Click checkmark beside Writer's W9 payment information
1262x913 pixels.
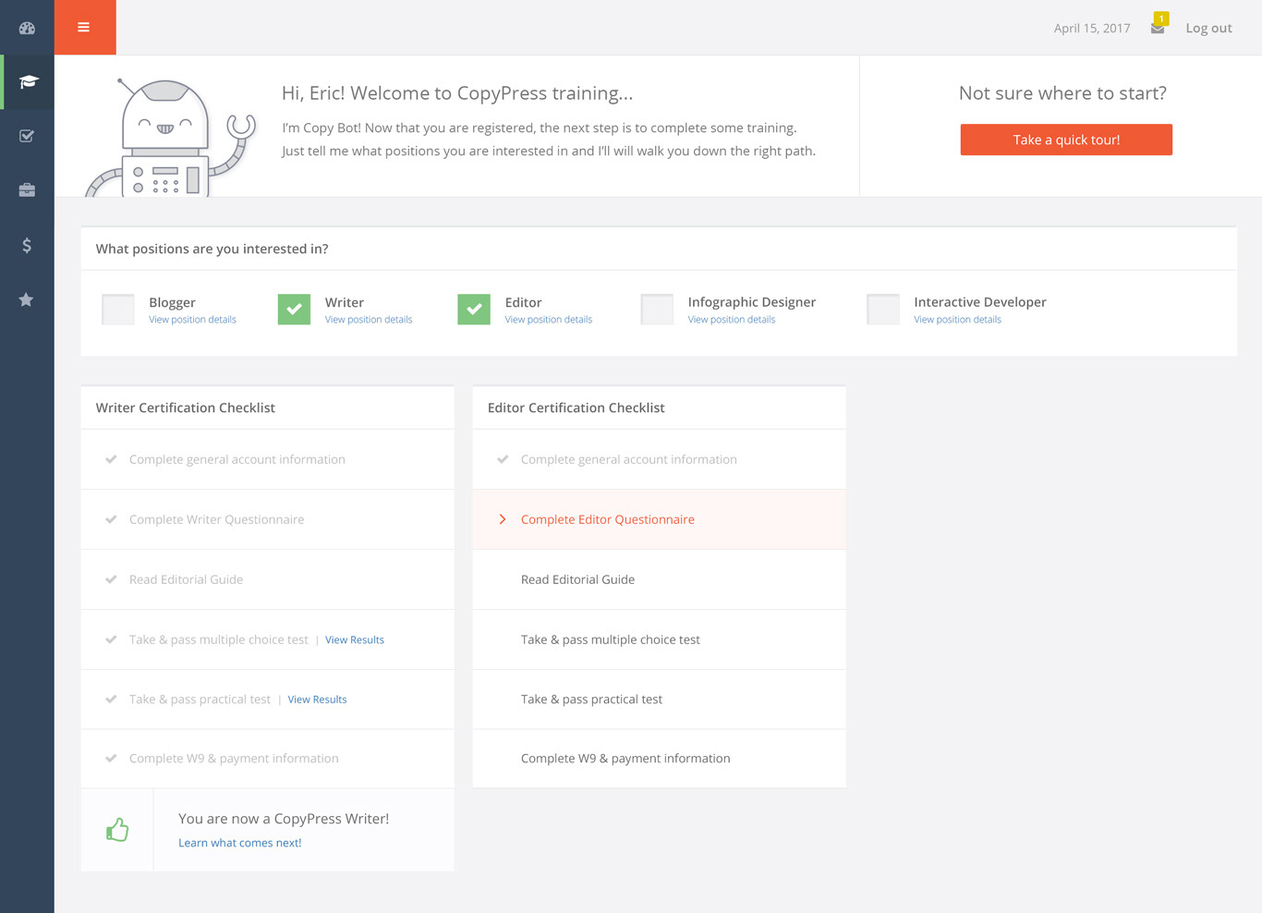[x=111, y=759]
